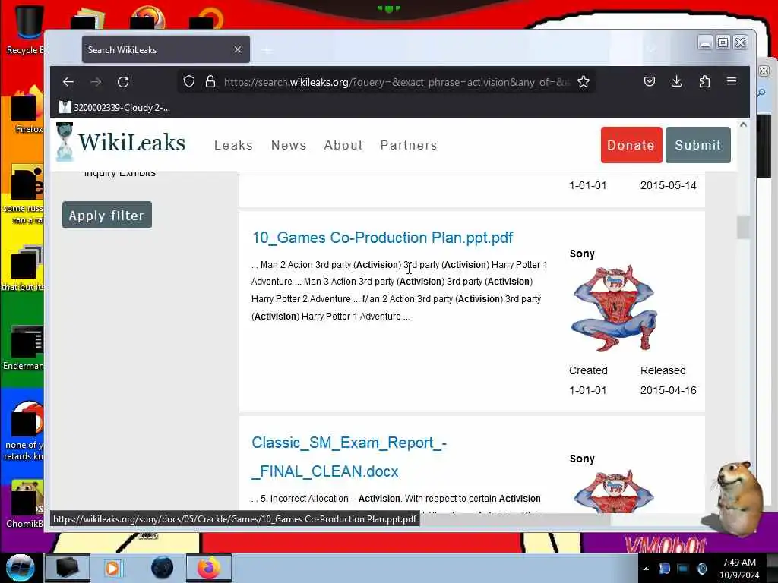The image size is (778, 583).
Task: View site security padlock info
Action: pyautogui.click(x=210, y=82)
